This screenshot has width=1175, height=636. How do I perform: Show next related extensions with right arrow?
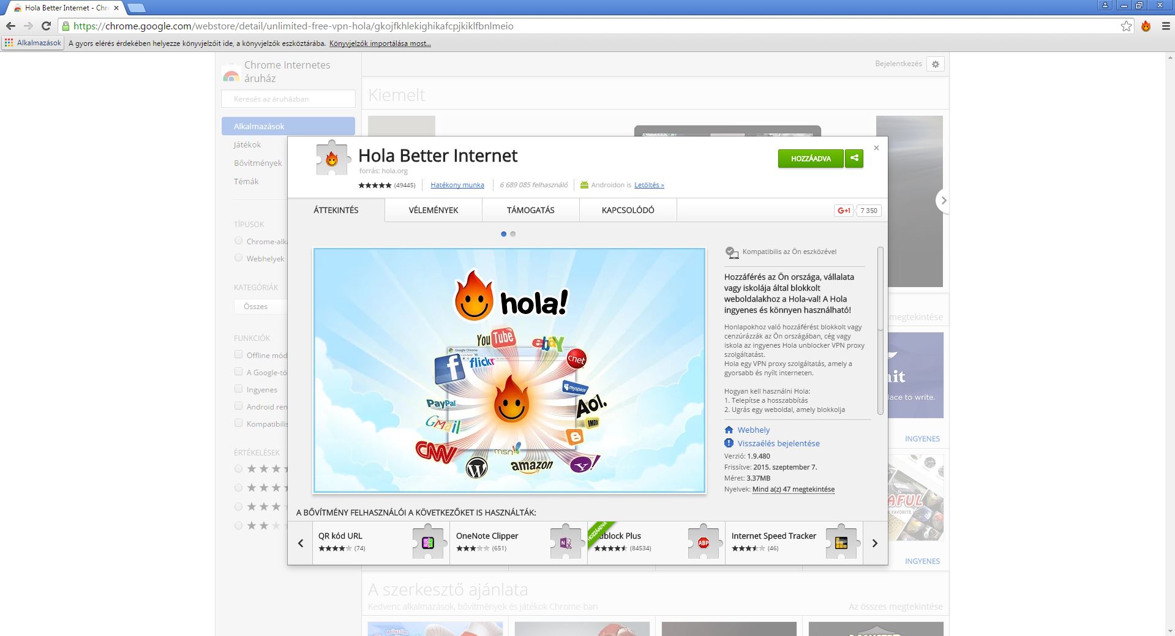[x=875, y=543]
